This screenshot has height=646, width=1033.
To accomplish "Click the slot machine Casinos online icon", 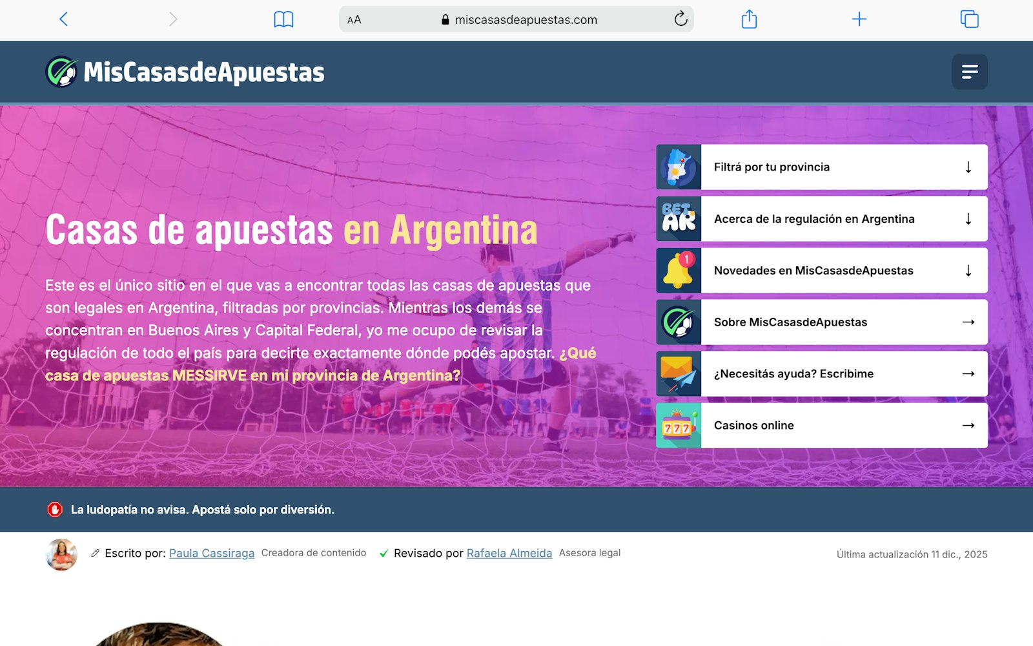I will 679,426.
